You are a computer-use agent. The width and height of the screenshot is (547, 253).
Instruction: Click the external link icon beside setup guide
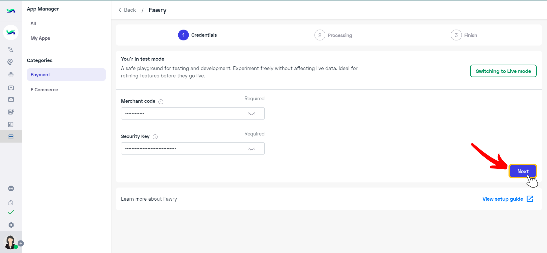[x=530, y=199]
